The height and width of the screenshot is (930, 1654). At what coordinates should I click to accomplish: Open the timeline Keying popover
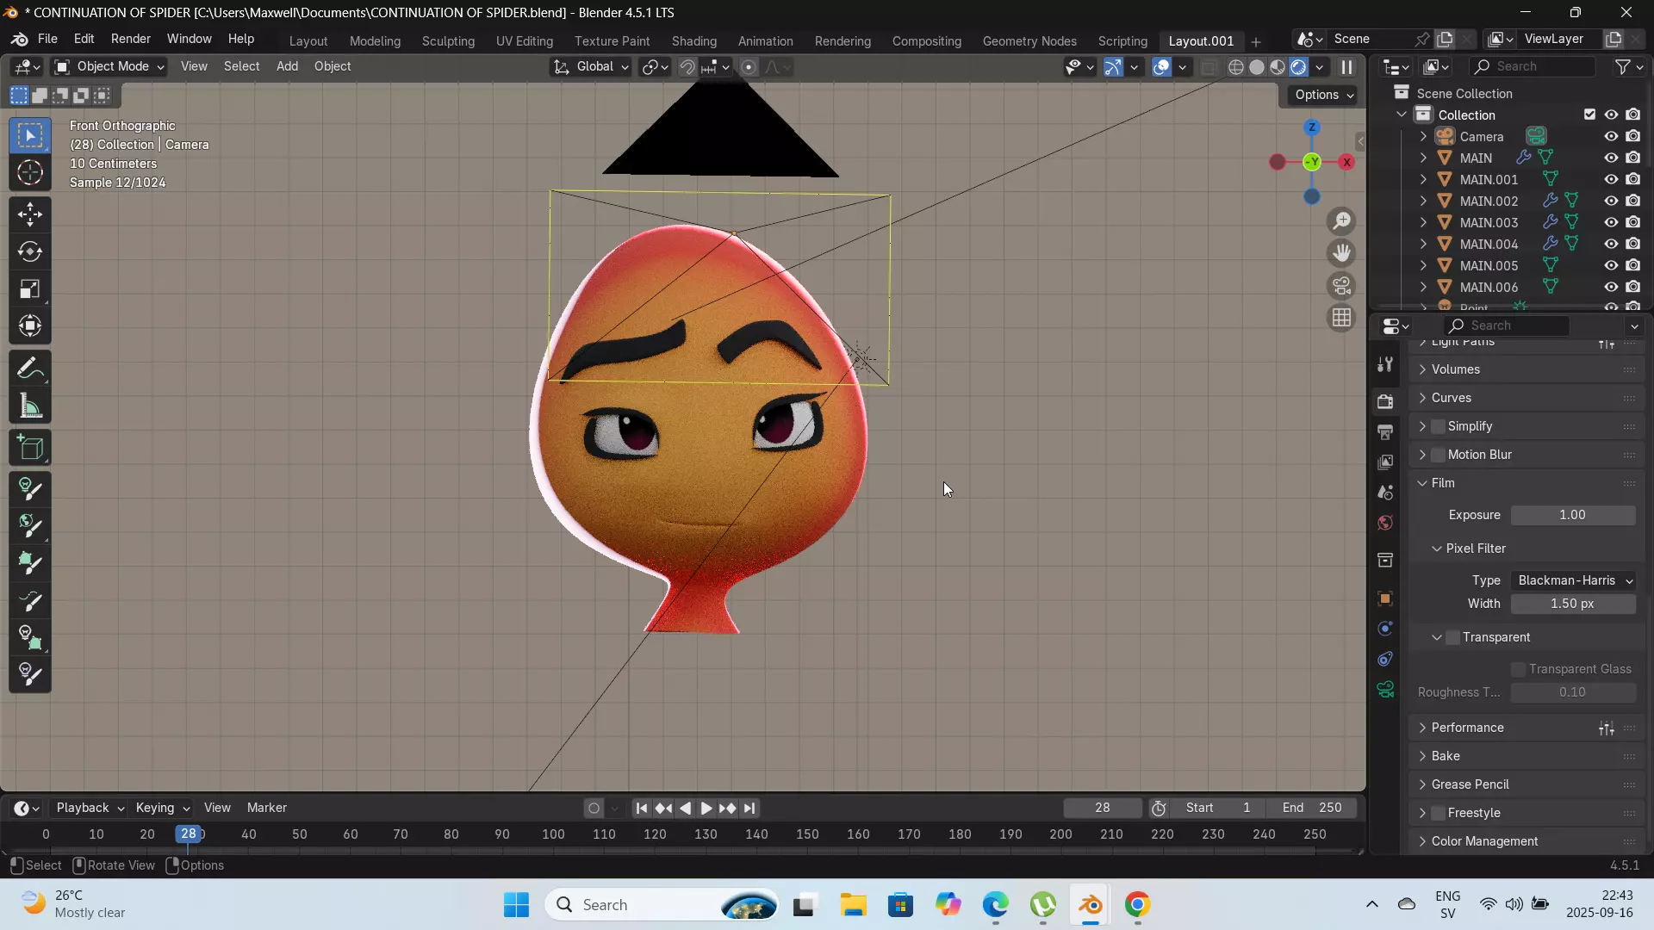pos(163,808)
